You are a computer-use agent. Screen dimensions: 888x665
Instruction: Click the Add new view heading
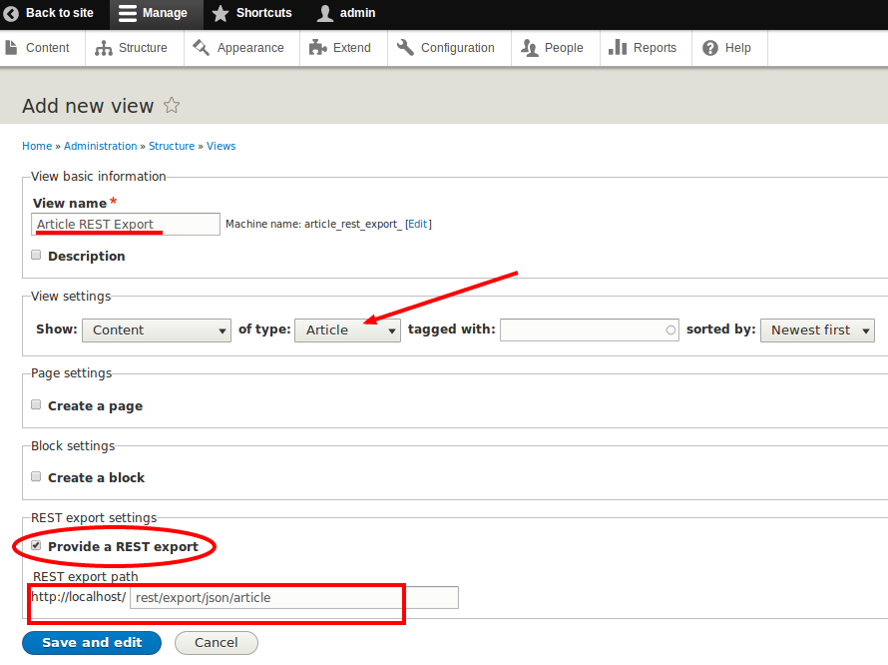pyautogui.click(x=88, y=106)
